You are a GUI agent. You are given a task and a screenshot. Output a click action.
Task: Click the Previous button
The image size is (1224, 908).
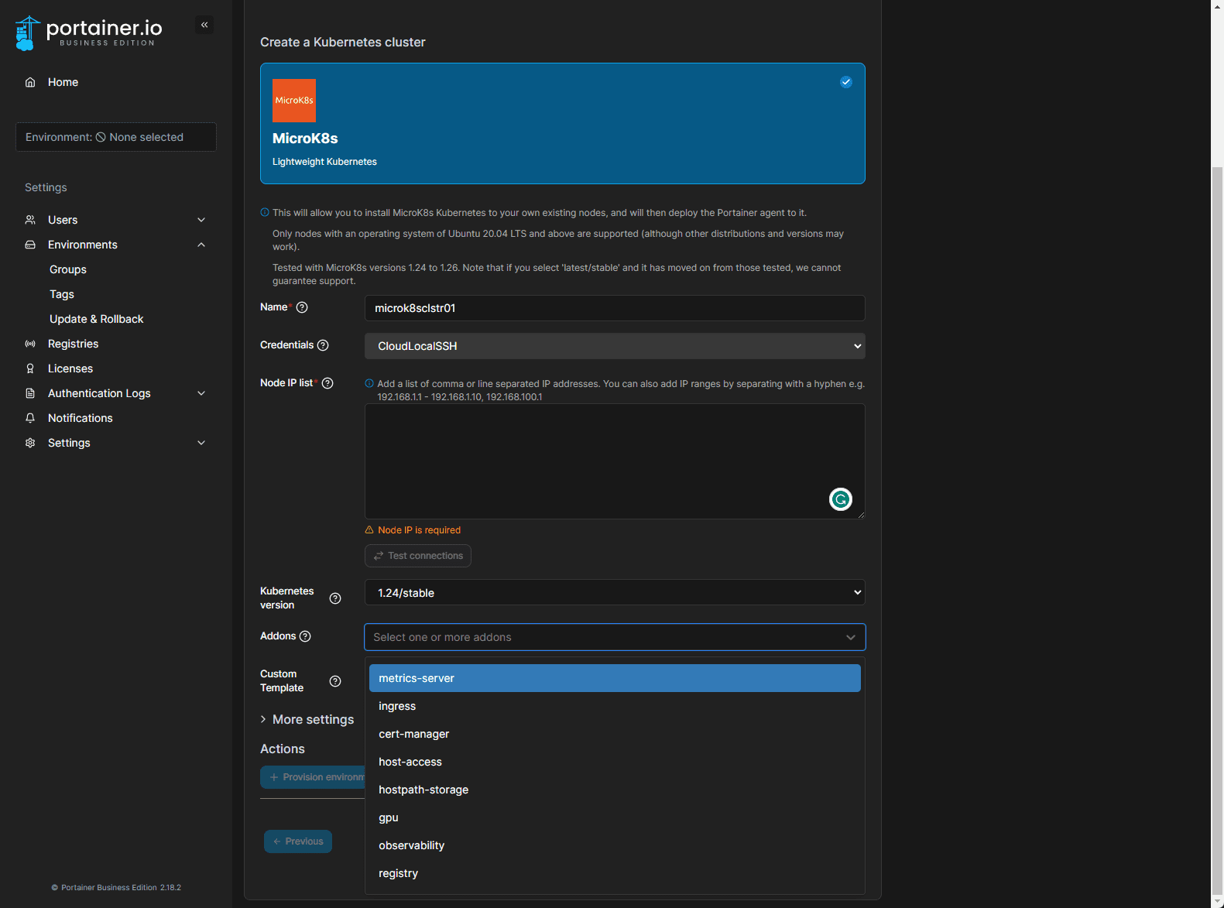pos(298,841)
